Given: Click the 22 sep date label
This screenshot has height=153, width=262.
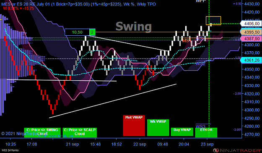Looking at the screenshot, I should tap(140, 144).
